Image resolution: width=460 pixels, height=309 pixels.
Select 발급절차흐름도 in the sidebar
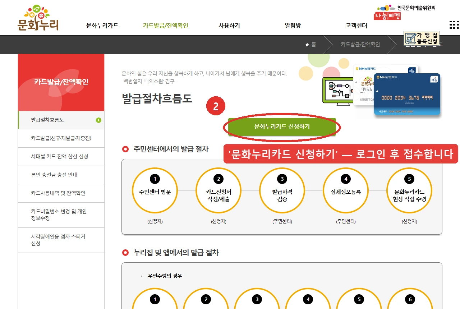click(61, 120)
